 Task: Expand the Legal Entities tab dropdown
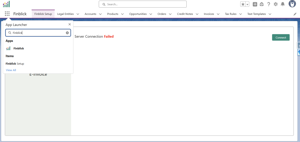(x=78, y=14)
